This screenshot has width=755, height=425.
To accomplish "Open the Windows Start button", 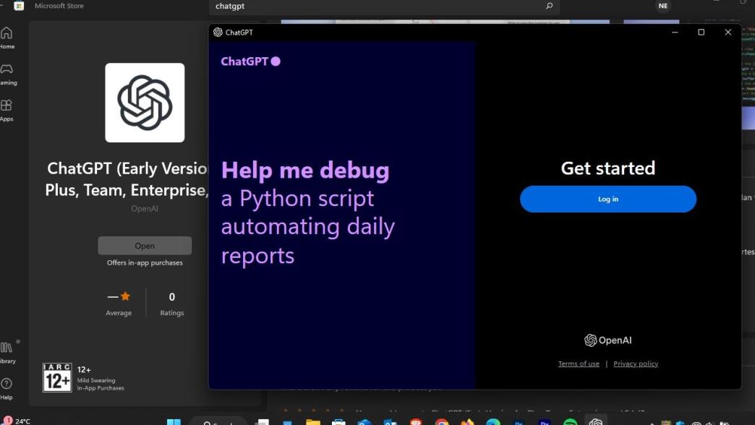I will tap(174, 422).
